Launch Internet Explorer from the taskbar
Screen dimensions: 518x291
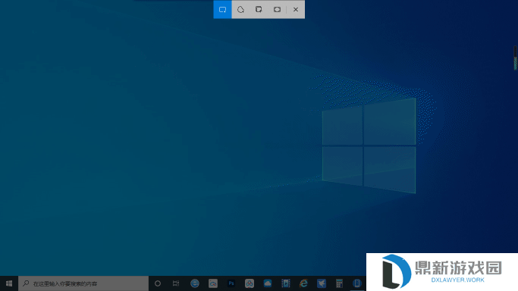click(303, 283)
